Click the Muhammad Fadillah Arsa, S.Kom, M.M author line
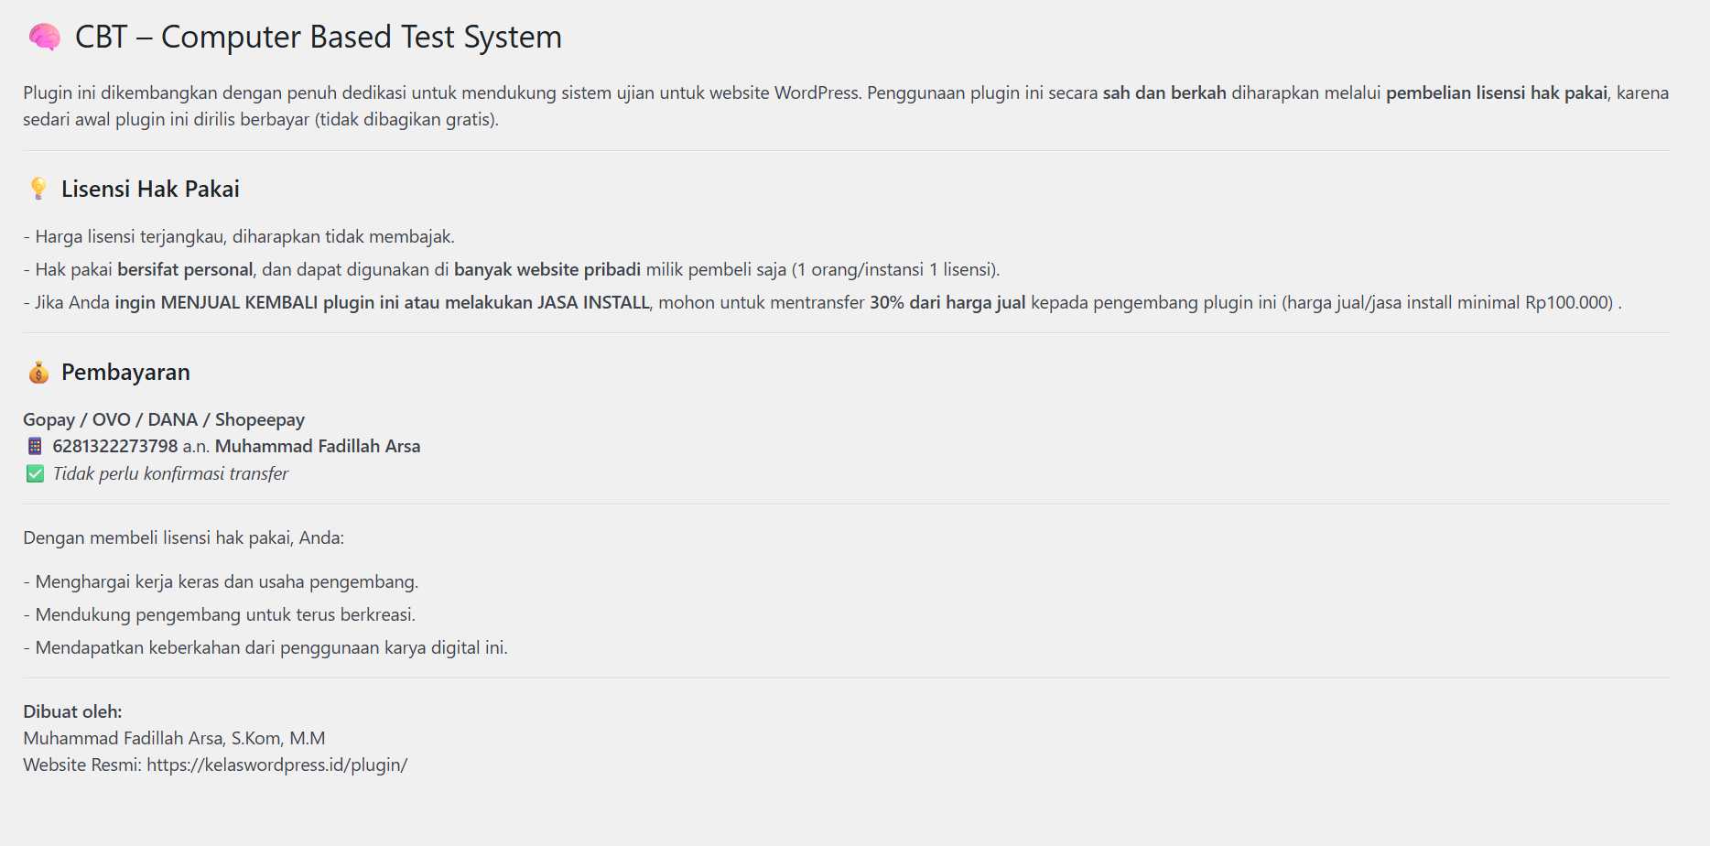The image size is (1710, 846). 174,739
